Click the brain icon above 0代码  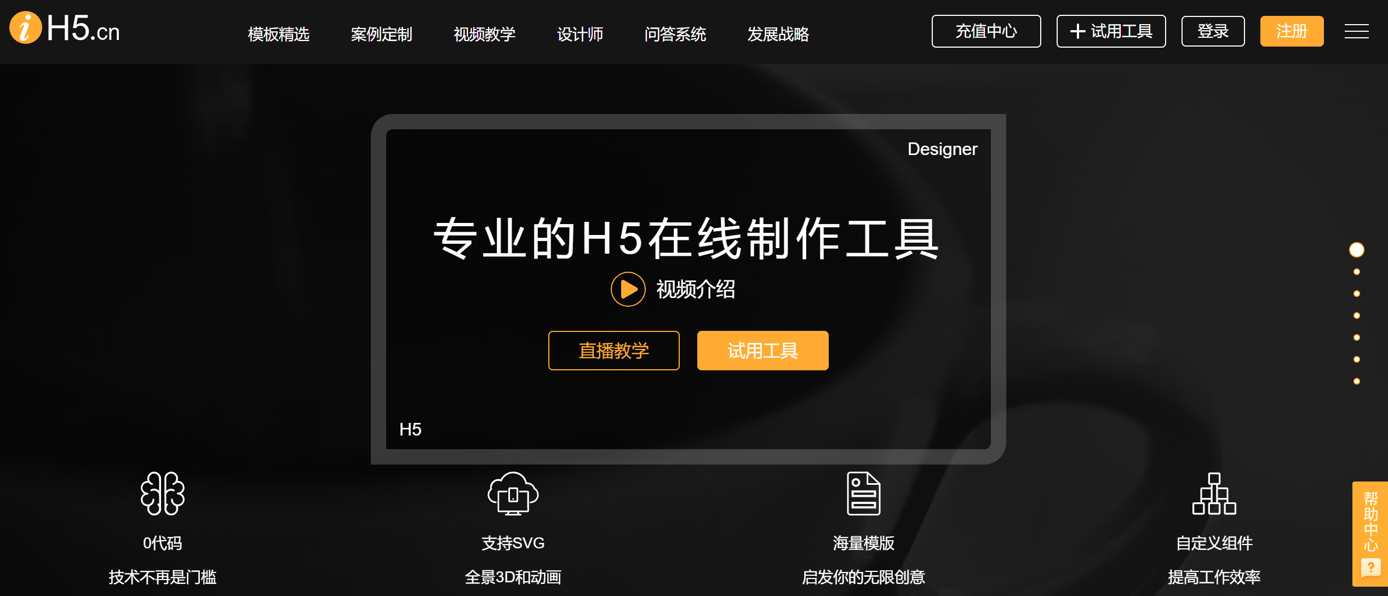coord(162,494)
